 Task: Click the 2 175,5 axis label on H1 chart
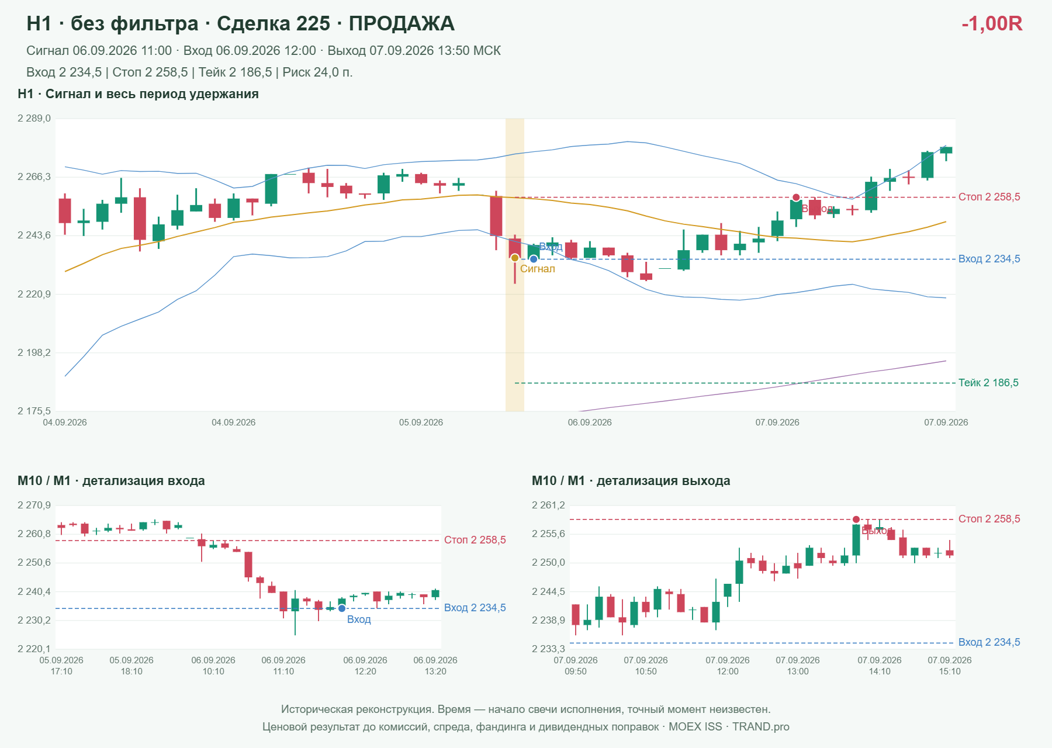[x=34, y=411]
